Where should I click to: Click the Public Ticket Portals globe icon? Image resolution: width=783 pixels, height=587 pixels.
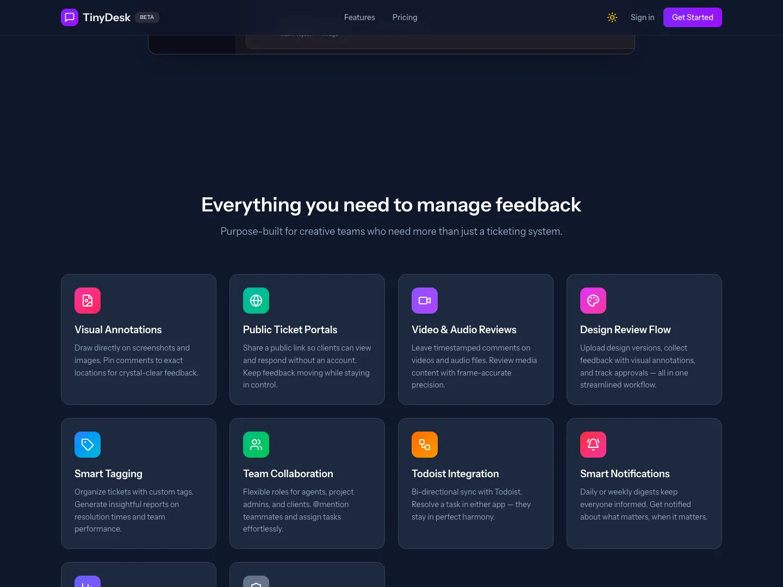256,301
